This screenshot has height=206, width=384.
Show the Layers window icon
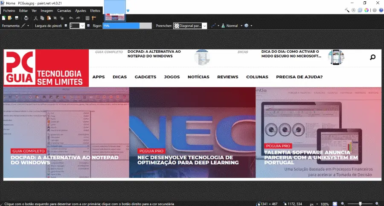point(360,10)
